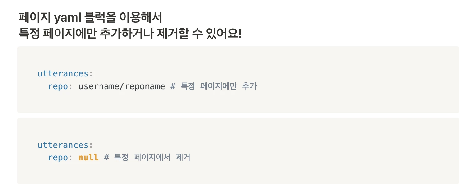Click bold "페이지에만" in the heading
475x194 pixels.
(70, 33)
